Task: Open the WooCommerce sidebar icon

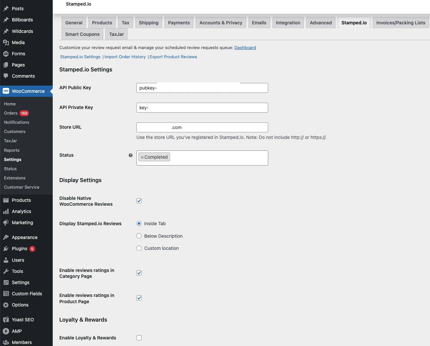Action: 6,91
